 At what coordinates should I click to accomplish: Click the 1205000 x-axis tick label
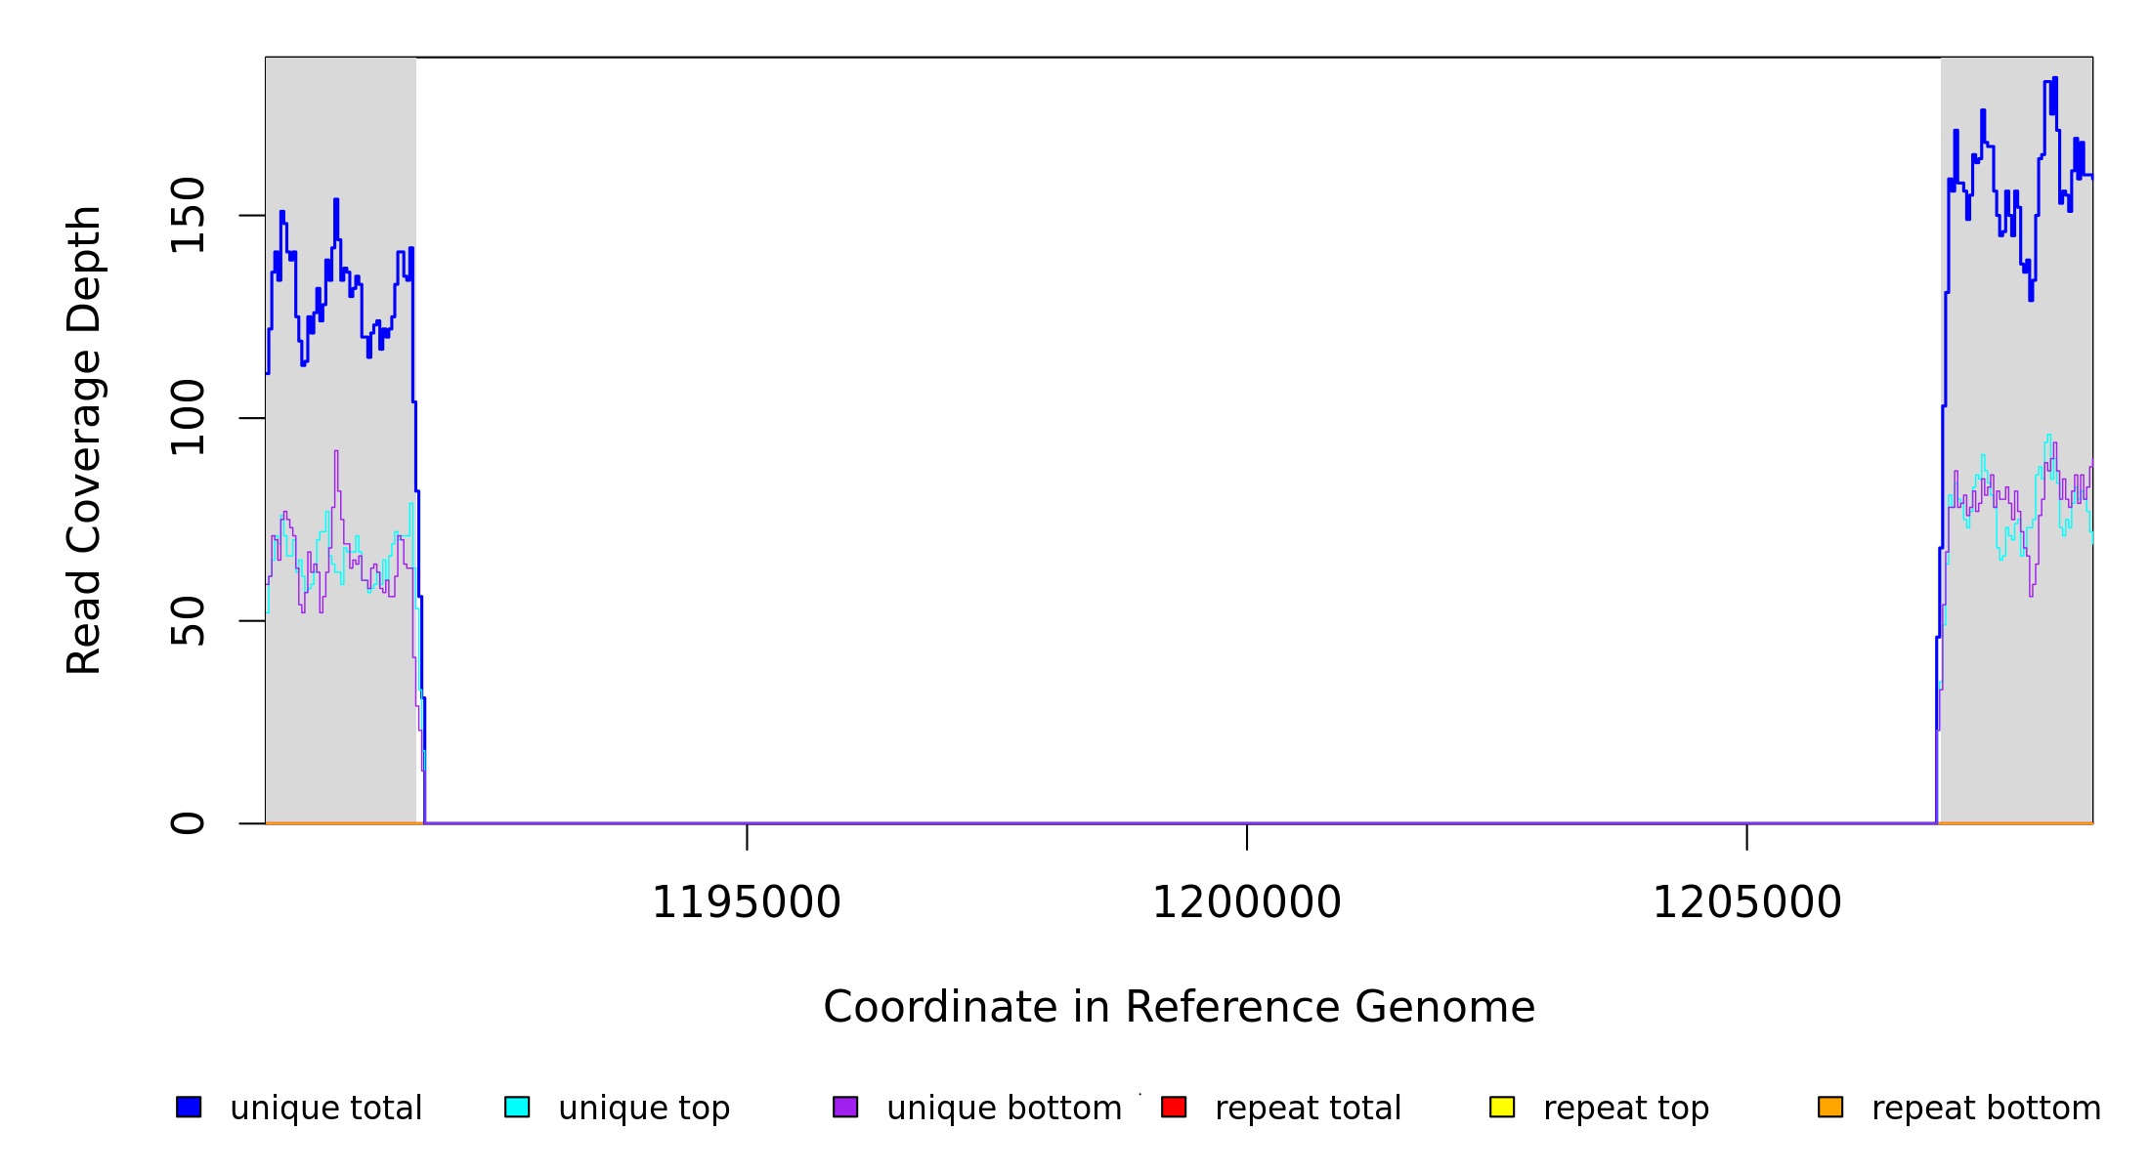click(x=1746, y=902)
